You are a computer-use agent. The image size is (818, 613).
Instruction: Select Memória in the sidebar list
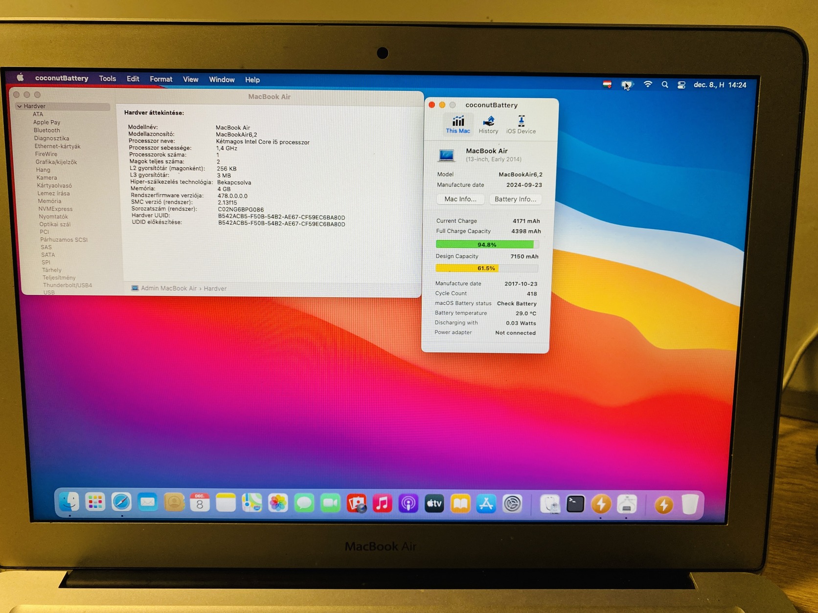tap(50, 201)
